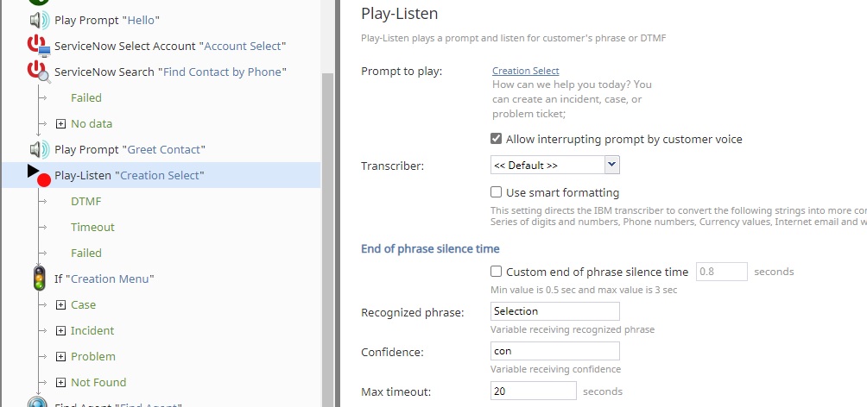
Task: Click the speaker icon for "Greet Contact" prompt
Action: [39, 150]
